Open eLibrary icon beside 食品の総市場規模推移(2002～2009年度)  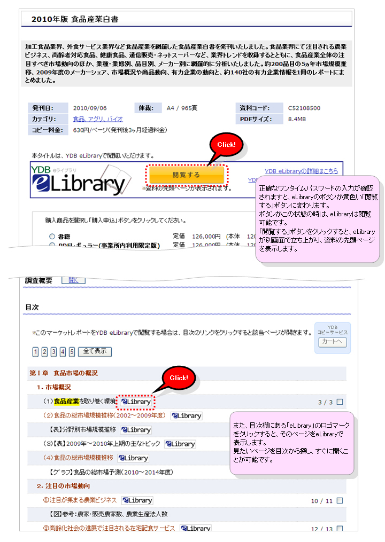click(186, 416)
